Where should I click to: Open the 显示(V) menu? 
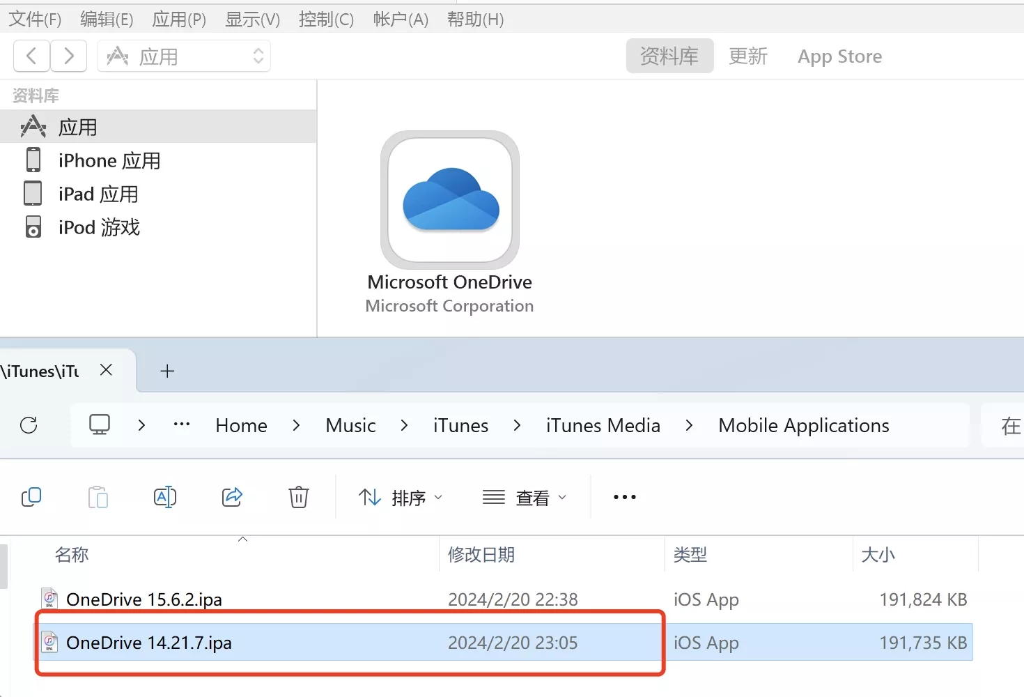click(252, 19)
